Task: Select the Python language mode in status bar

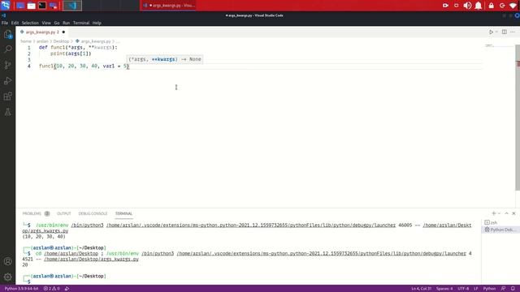Action: coord(489,289)
